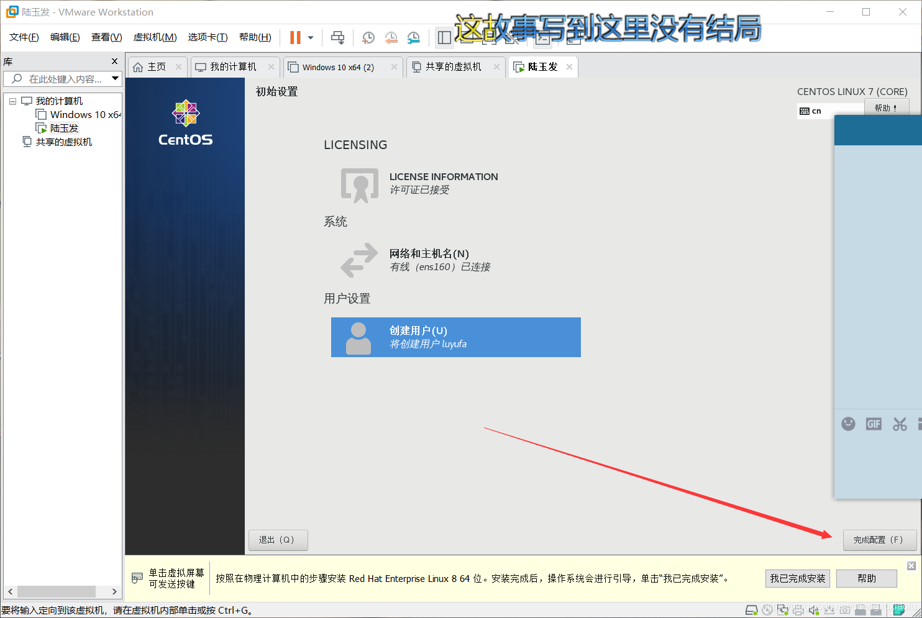
Task: Click the library horizontal scrollbar right arrow
Action: click(x=114, y=591)
